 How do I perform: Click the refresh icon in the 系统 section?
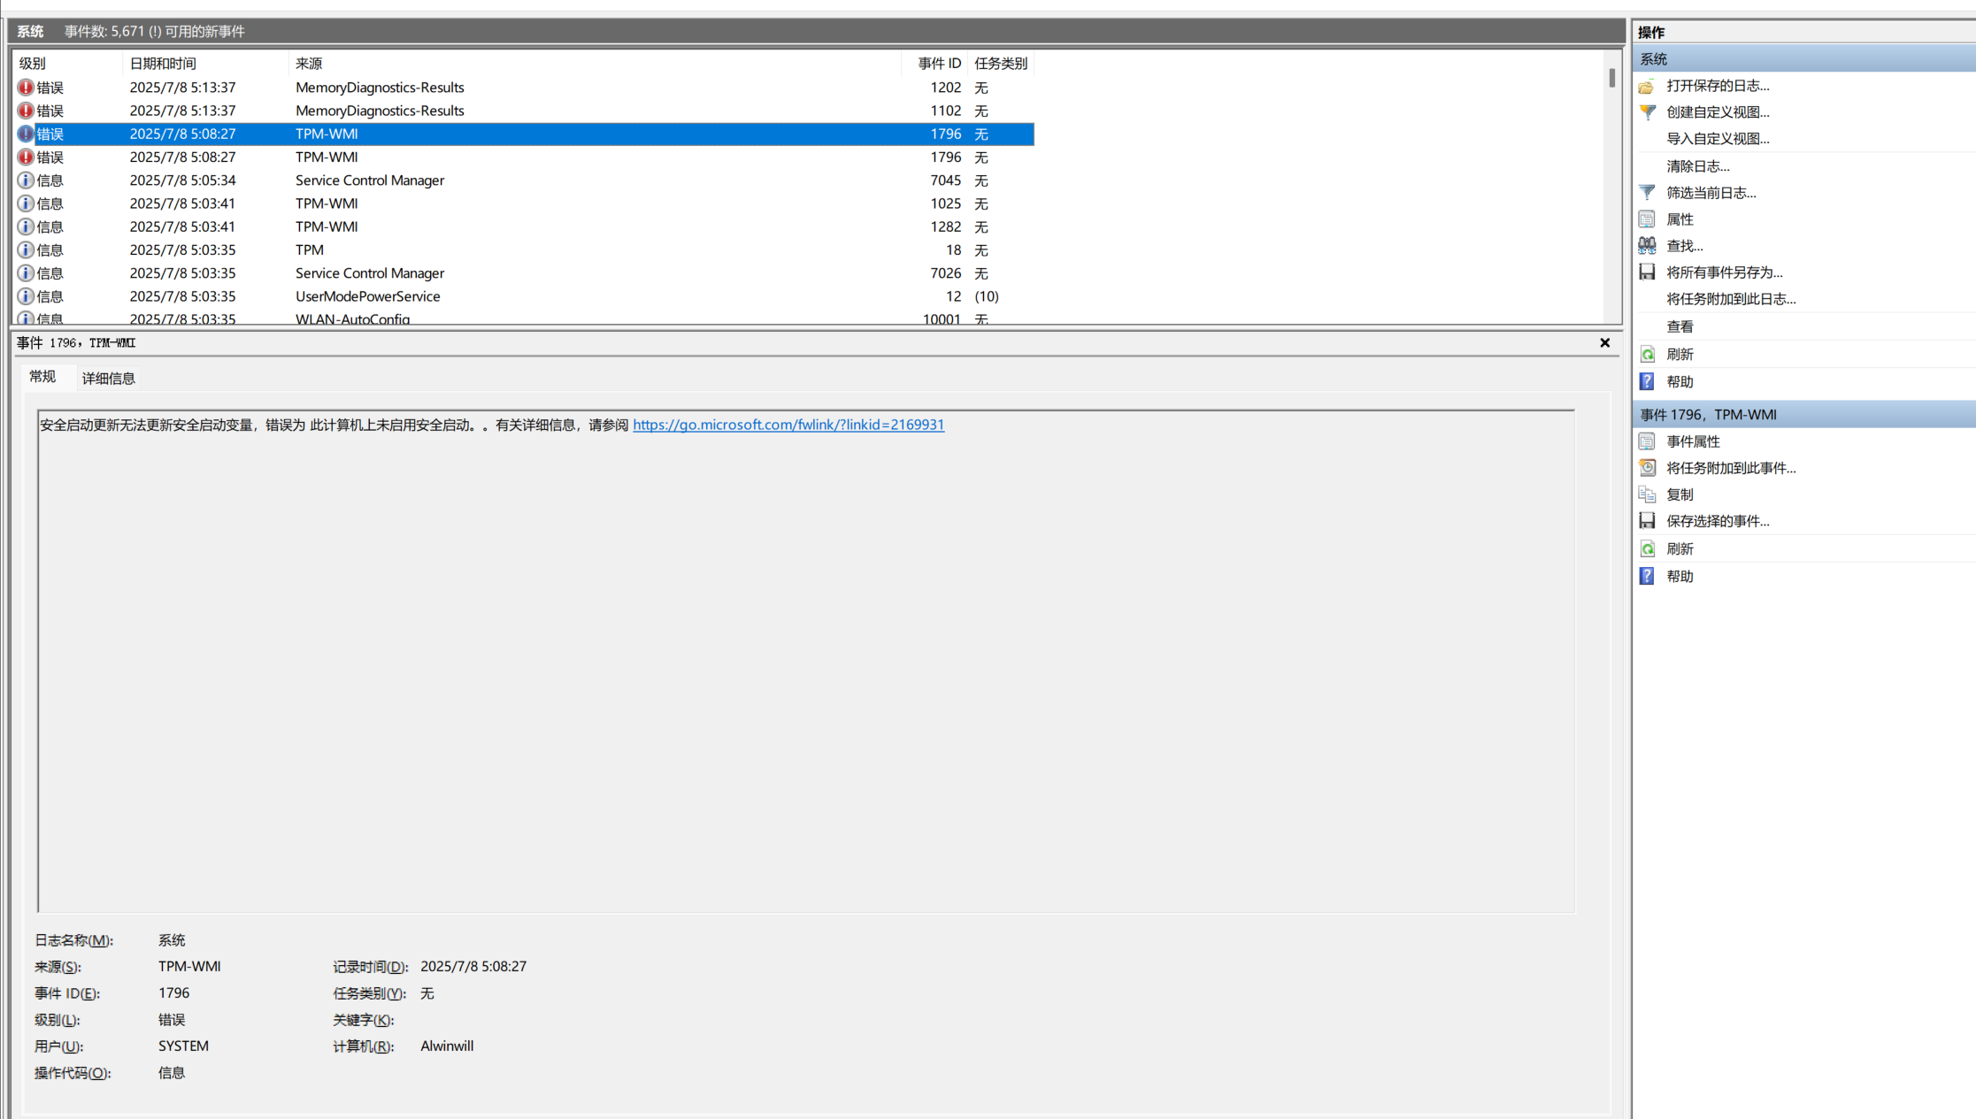pos(1647,354)
